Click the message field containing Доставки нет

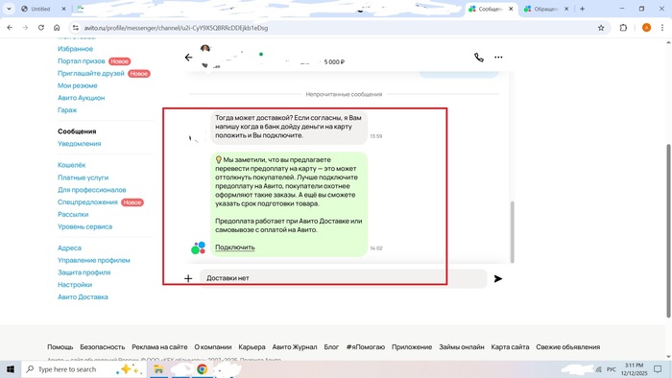tap(343, 278)
